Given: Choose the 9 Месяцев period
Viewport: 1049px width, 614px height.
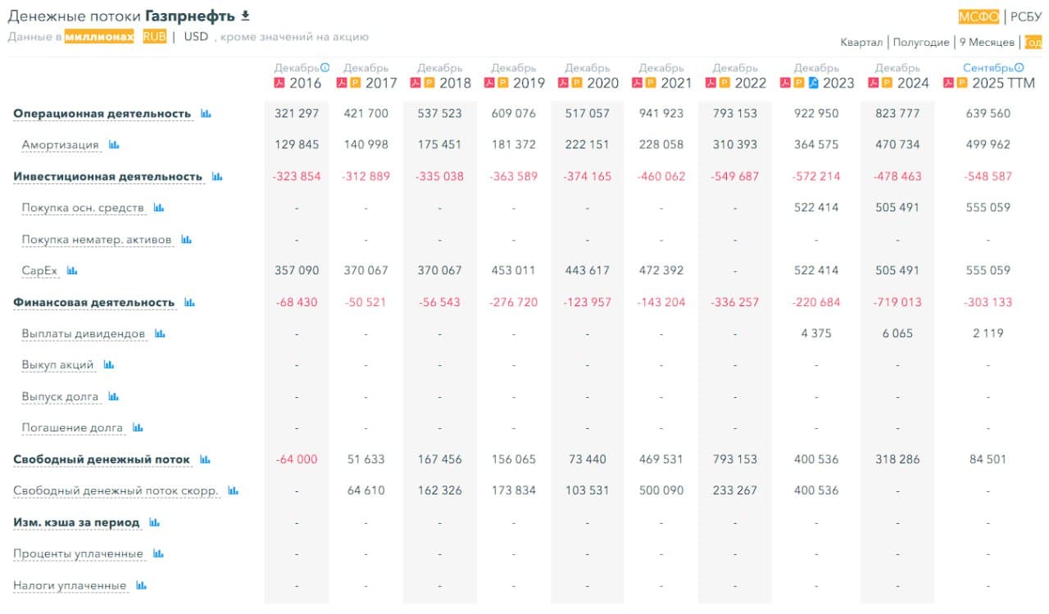Looking at the screenshot, I should [987, 43].
